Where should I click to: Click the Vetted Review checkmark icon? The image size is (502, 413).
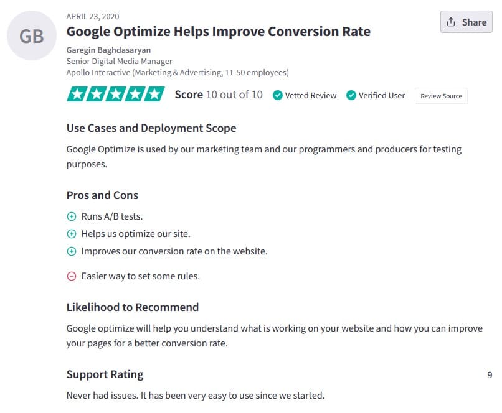click(277, 95)
